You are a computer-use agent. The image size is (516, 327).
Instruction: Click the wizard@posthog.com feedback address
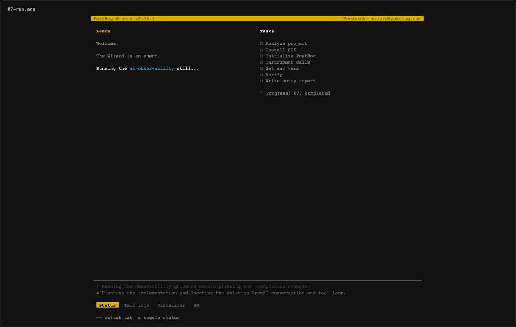pyautogui.click(x=396, y=18)
